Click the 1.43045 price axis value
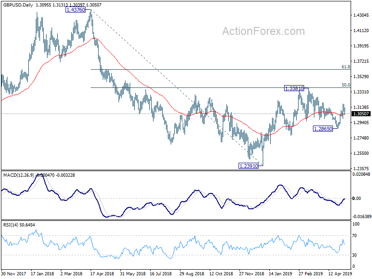Screen dimensions: 372x279 tap(361, 15)
